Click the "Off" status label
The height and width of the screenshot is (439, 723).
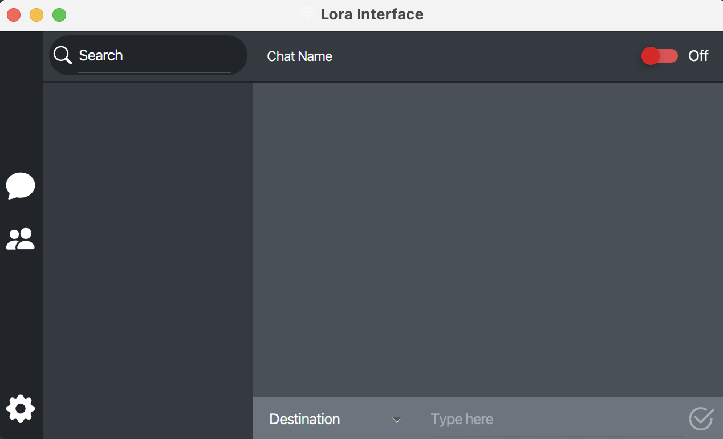coord(698,56)
